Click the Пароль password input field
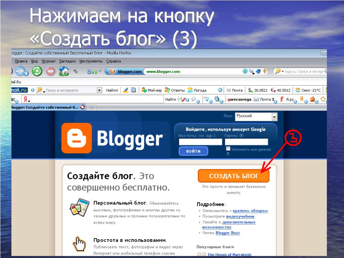This screenshot has width=344, height=258. tap(246, 142)
